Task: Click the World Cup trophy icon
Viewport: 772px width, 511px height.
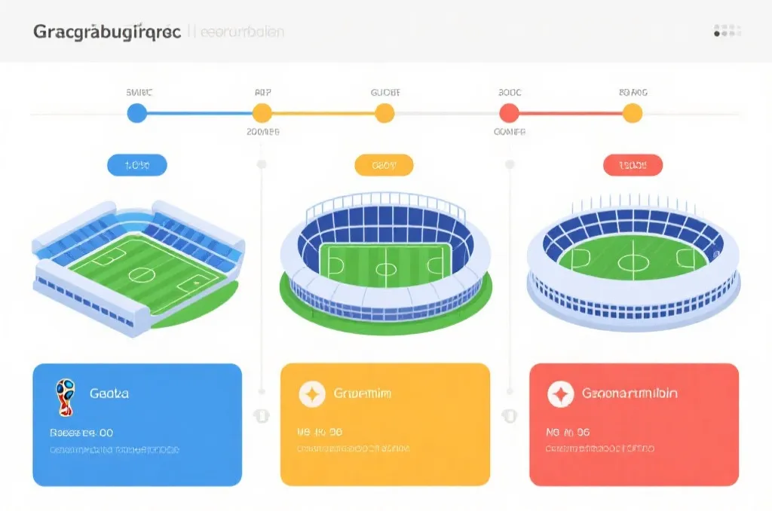Action: (x=65, y=396)
